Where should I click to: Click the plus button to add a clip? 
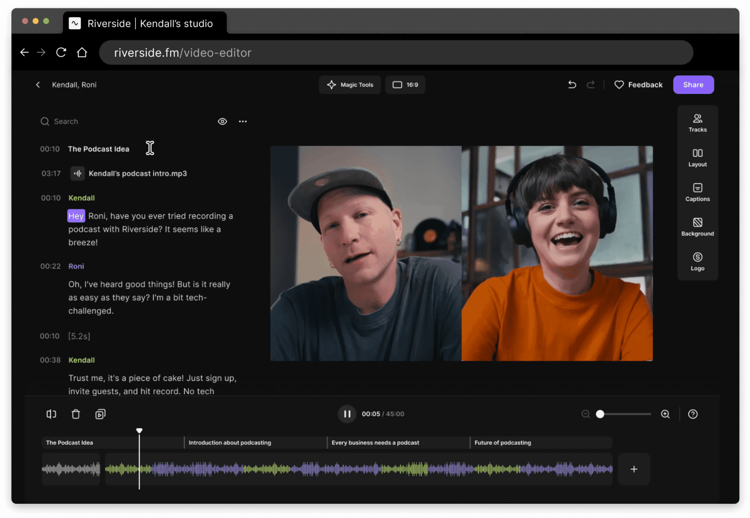point(634,469)
